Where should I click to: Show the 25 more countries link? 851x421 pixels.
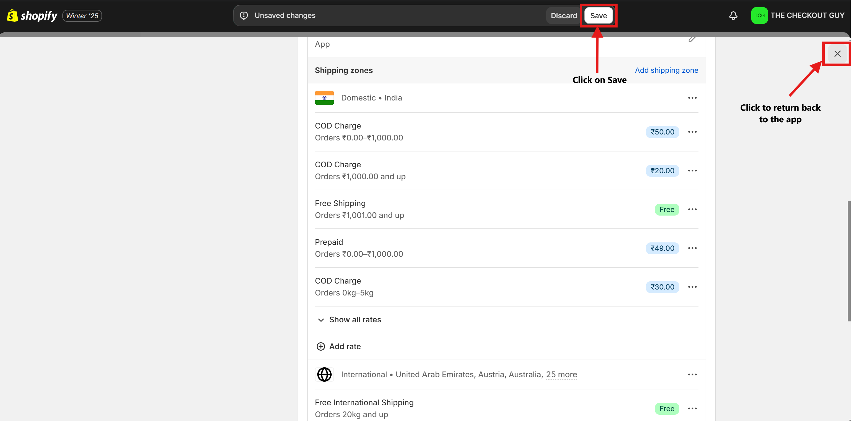coord(561,374)
